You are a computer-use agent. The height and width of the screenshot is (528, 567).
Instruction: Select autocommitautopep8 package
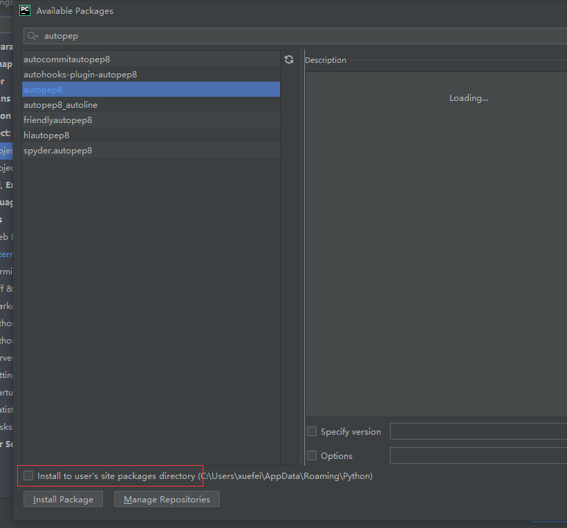point(151,59)
